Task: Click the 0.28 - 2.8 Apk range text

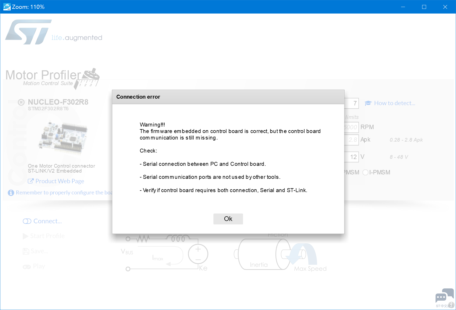Action: point(406,140)
